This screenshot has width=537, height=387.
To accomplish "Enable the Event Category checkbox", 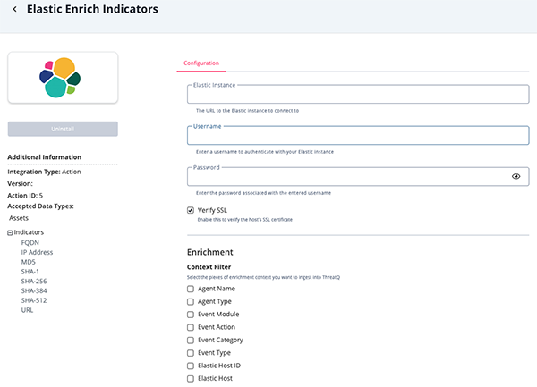I will click(191, 341).
